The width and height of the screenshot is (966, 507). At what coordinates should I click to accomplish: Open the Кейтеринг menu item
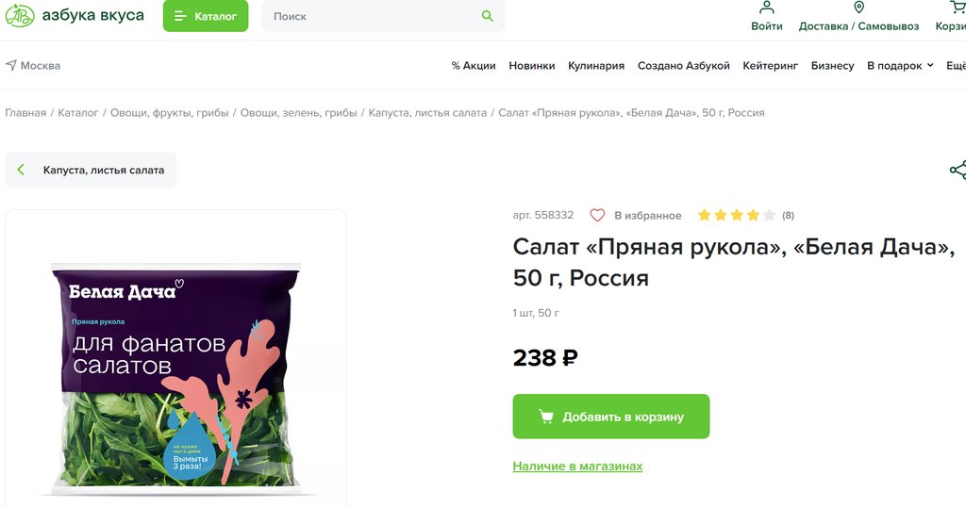click(771, 66)
